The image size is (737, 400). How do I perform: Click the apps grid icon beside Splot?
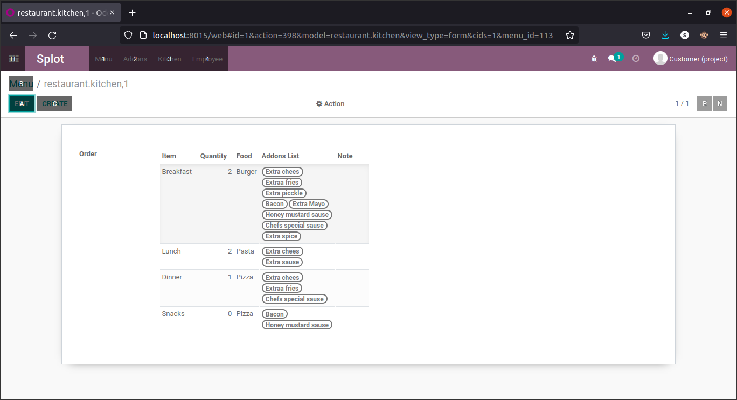tap(13, 58)
